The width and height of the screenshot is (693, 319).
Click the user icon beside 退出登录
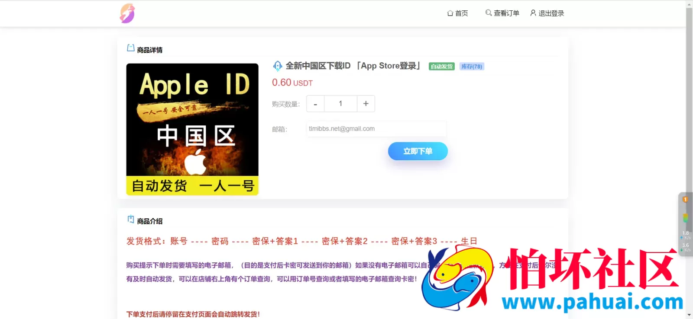533,13
